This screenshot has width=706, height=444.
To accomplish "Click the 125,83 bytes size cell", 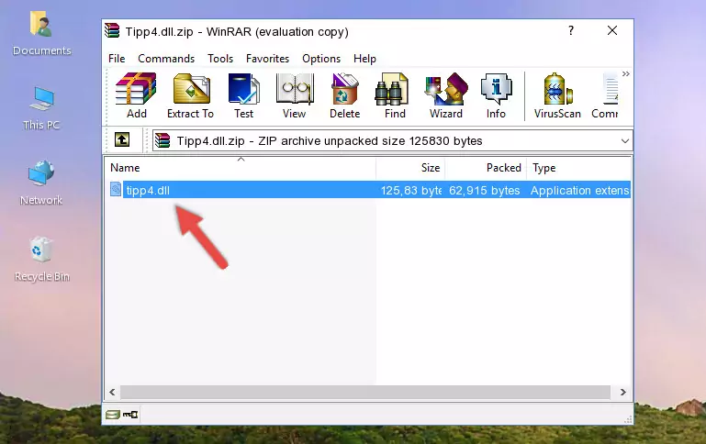I will [x=411, y=190].
